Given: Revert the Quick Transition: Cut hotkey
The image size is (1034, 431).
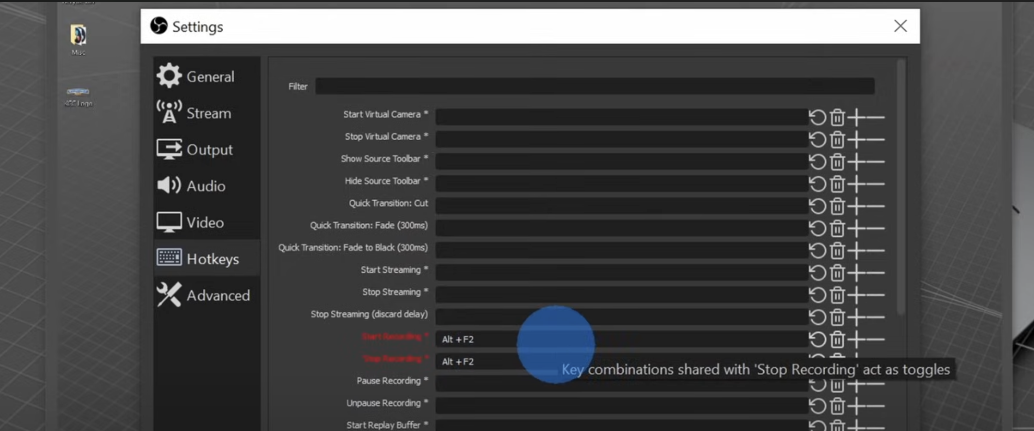Looking at the screenshot, I should pos(817,206).
